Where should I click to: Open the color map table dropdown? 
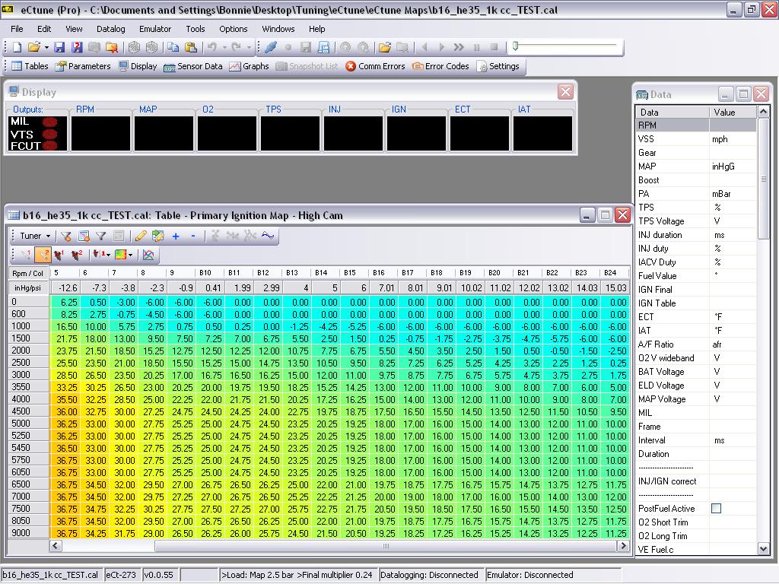pyautogui.click(x=131, y=255)
